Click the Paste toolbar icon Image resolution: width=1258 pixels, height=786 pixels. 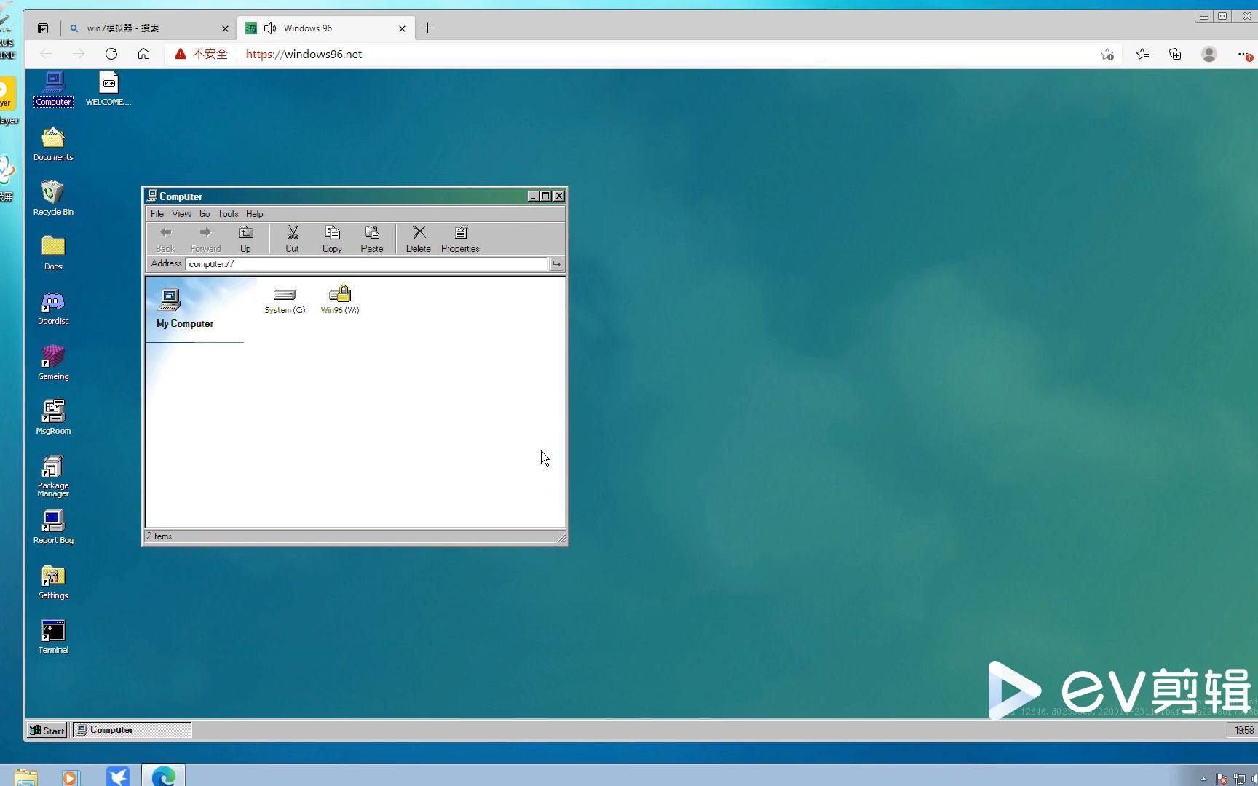[x=372, y=238]
